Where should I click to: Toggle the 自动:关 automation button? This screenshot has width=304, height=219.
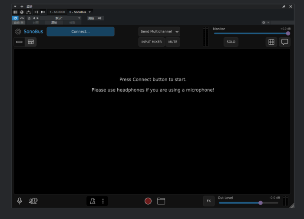[x=19, y=23]
